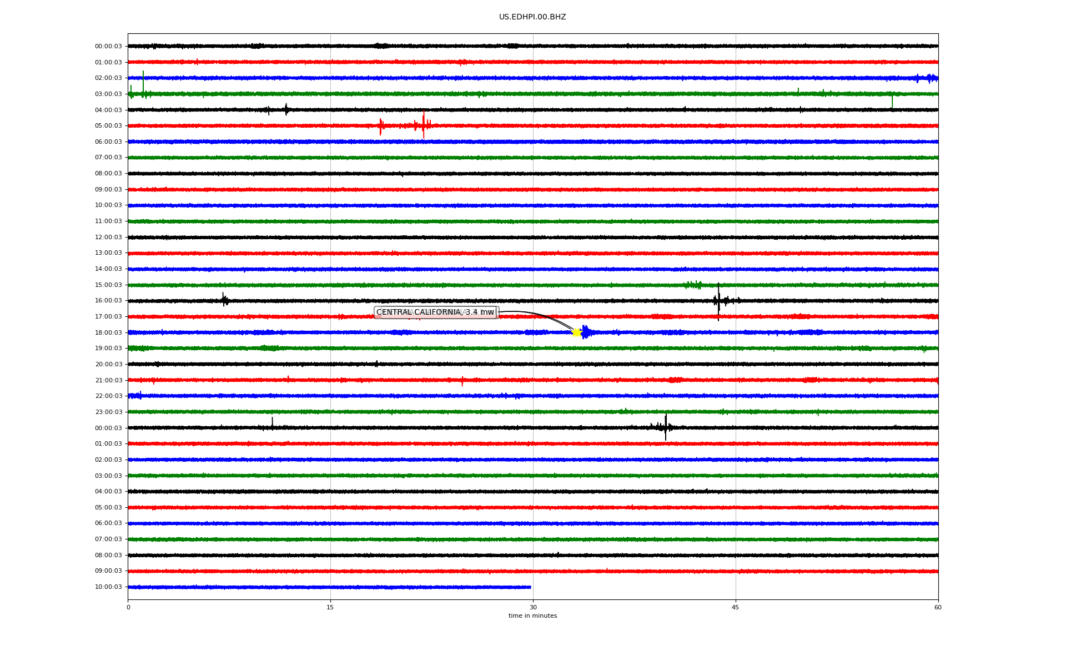Click the large black spike on 16:00:03 trace
This screenshot has width=1066, height=666.
pyautogui.click(x=718, y=301)
